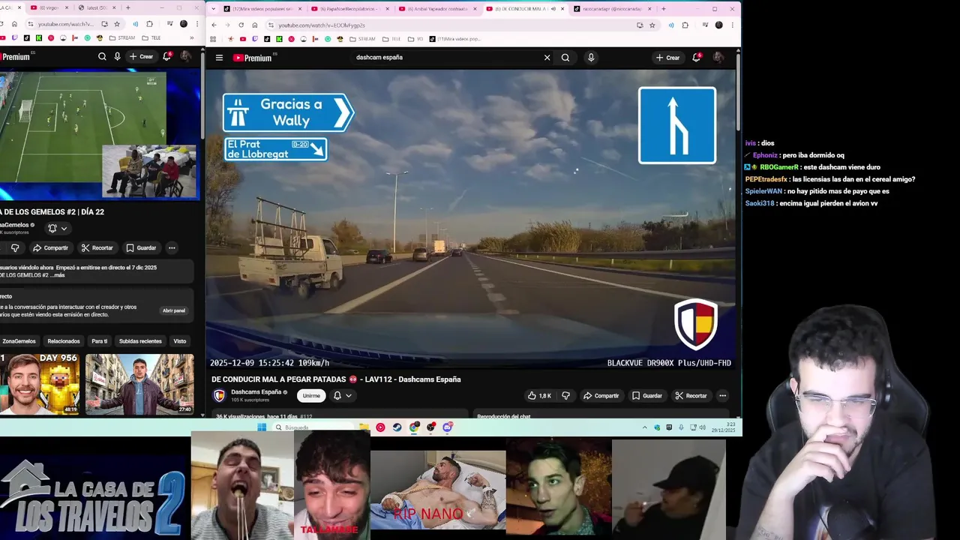The width and height of the screenshot is (960, 540).
Task: Open the Windows Start menu
Action: tap(262, 427)
